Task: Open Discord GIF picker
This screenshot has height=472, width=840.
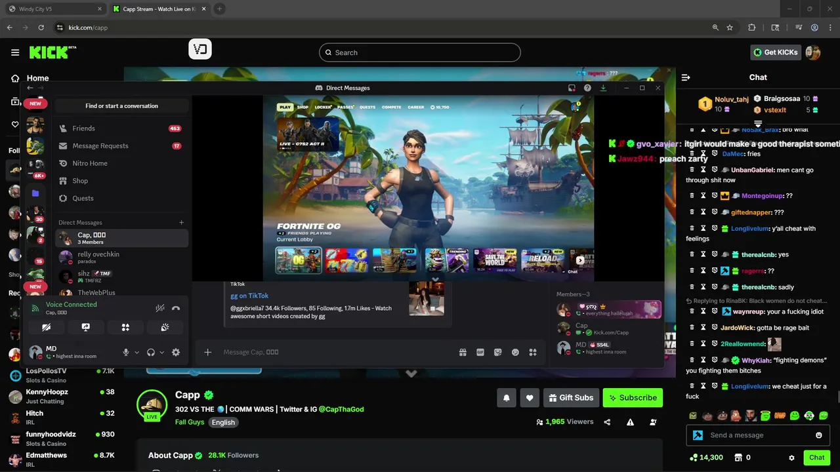Action: (x=480, y=352)
